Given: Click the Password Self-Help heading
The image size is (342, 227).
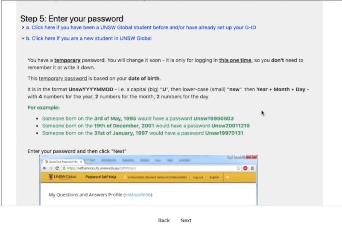Looking at the screenshot, I should coord(101,177).
